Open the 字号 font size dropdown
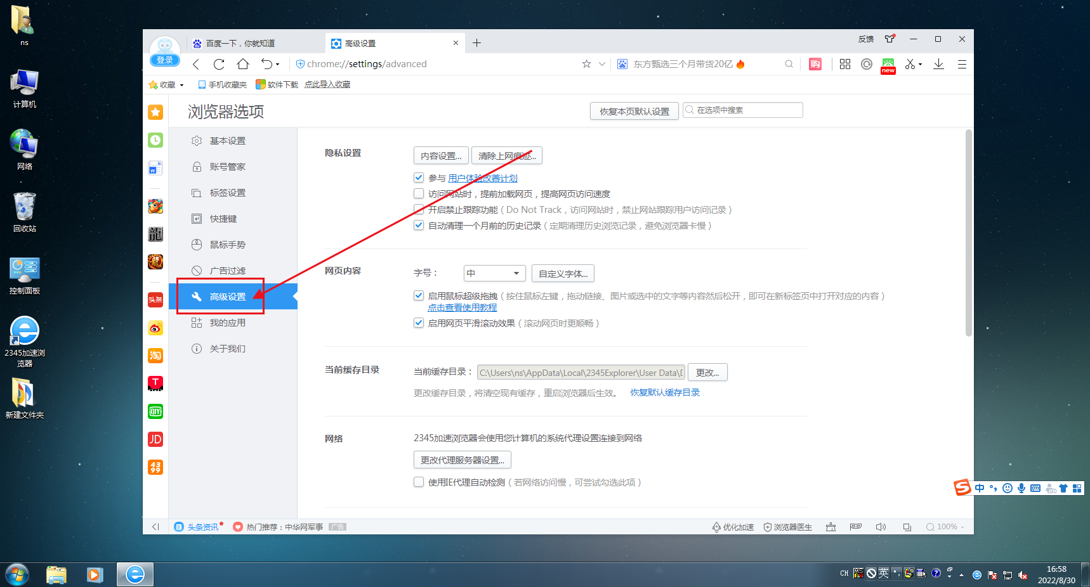 click(x=495, y=273)
